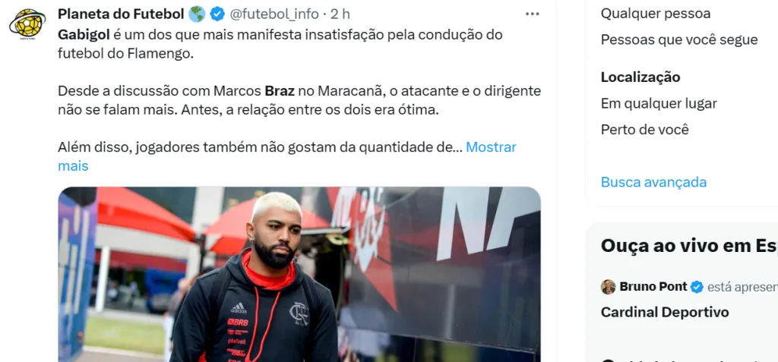Screen dimensions: 778x362
Task: Select the "Qualquer pessoa" filter option
Action: 656,14
